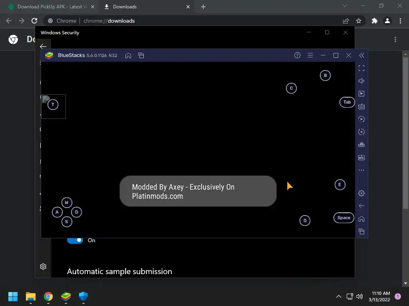Click BlueStacks sidebar recent apps icon
Screen dimensions: 409x306
[x=361, y=231]
